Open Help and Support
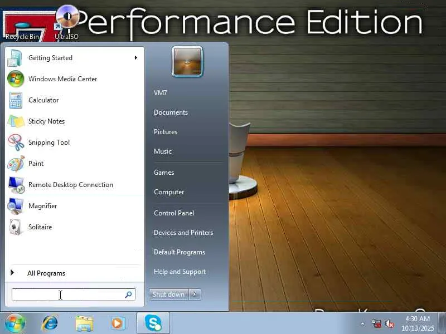The width and height of the screenshot is (446, 334). coord(180,272)
